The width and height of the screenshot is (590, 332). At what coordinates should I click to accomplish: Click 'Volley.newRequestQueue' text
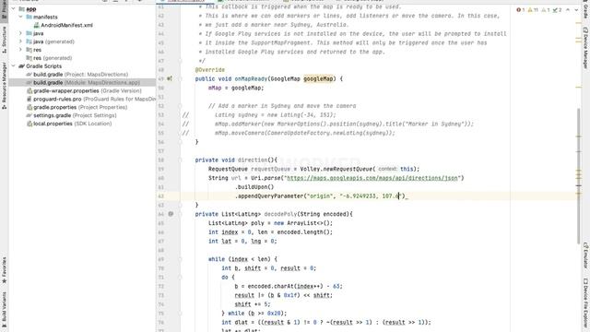[336, 169]
